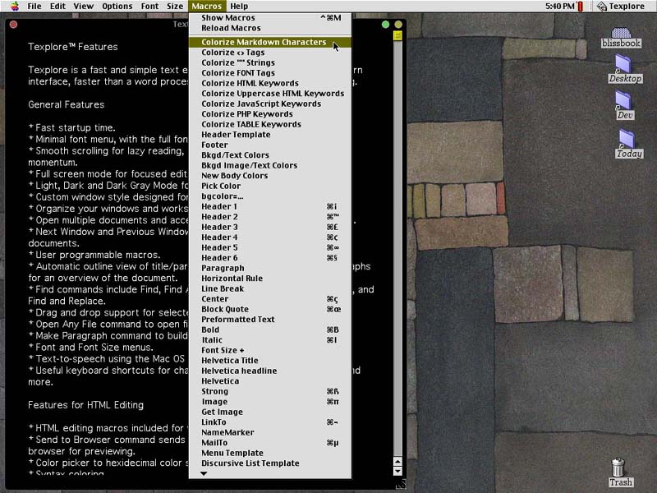Apply Italic macro

(x=270, y=340)
